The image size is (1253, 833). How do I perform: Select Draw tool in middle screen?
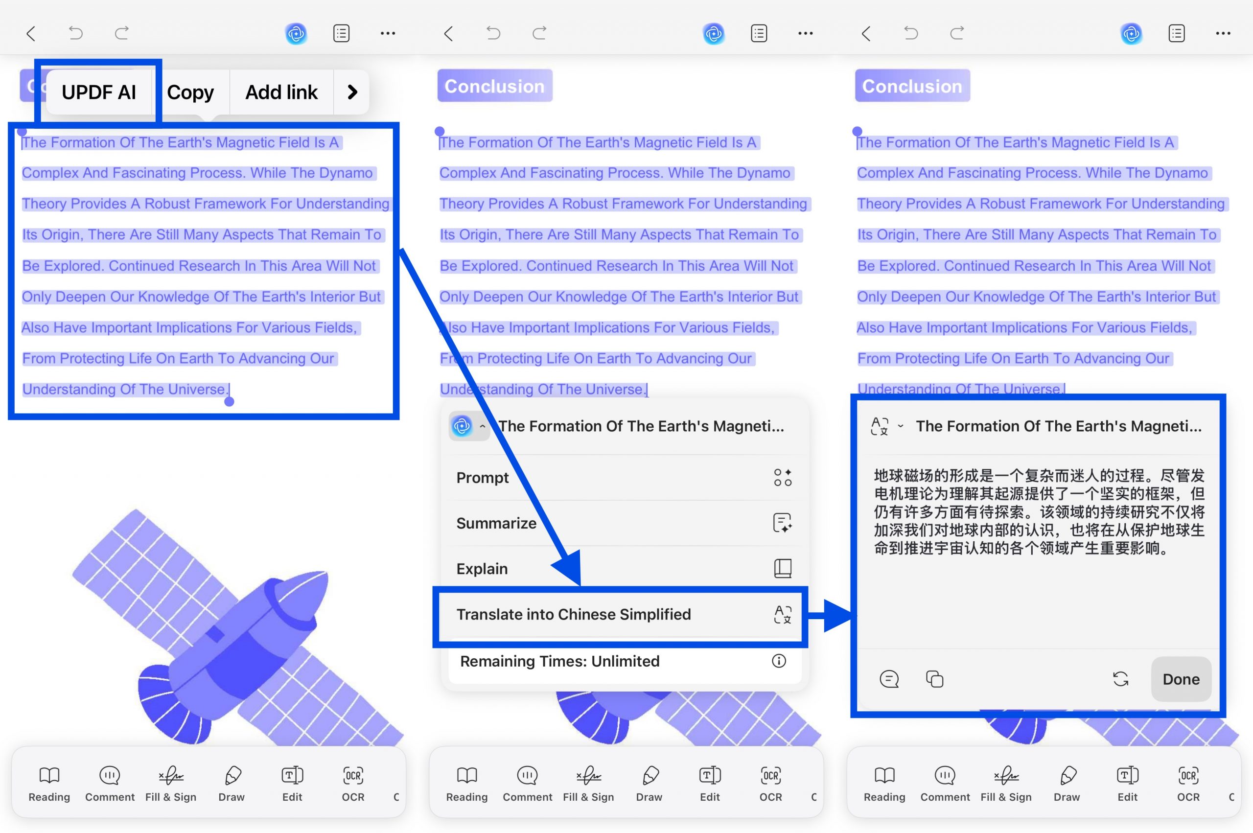(649, 784)
